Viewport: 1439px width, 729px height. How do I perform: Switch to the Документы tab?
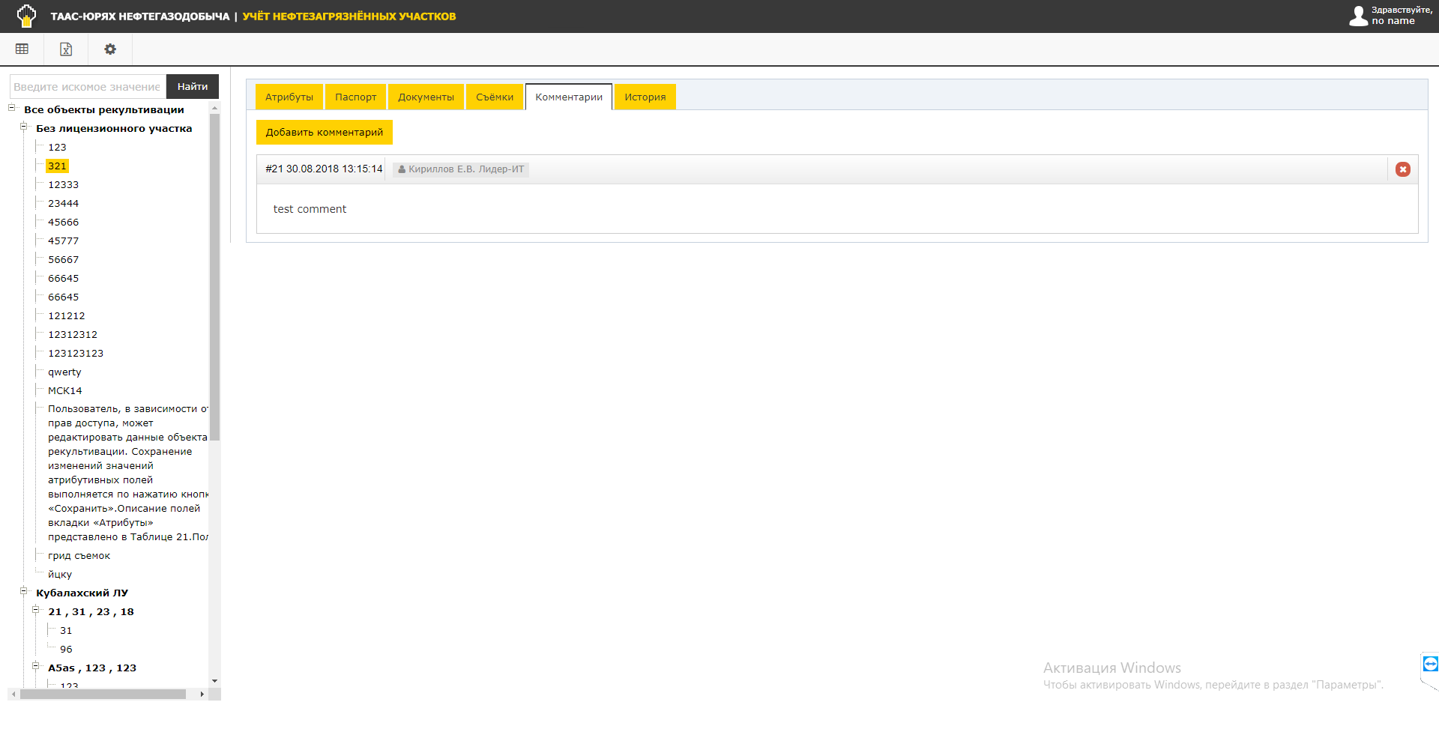[426, 97]
